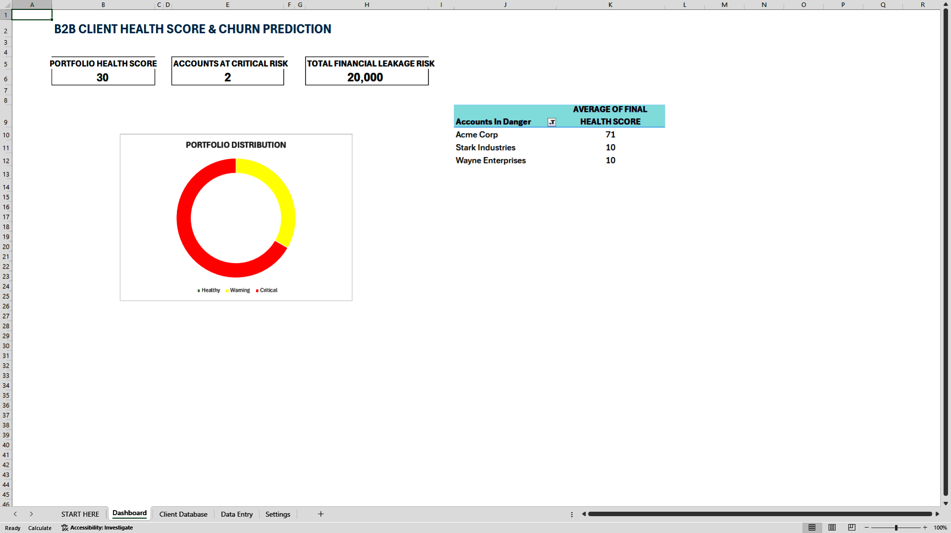Click the previous sheet navigation arrow
Image resolution: width=951 pixels, height=533 pixels.
click(x=15, y=514)
